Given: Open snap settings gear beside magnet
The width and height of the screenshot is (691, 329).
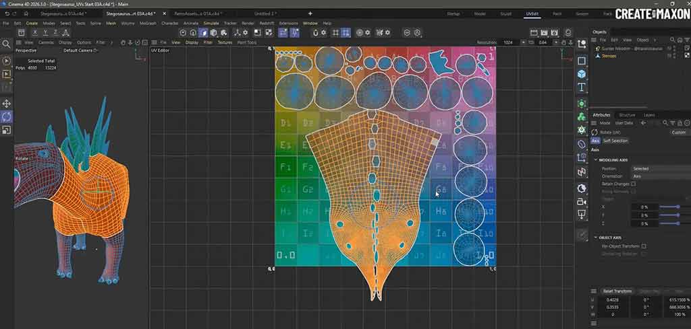Looking at the screenshot, I should [324, 32].
